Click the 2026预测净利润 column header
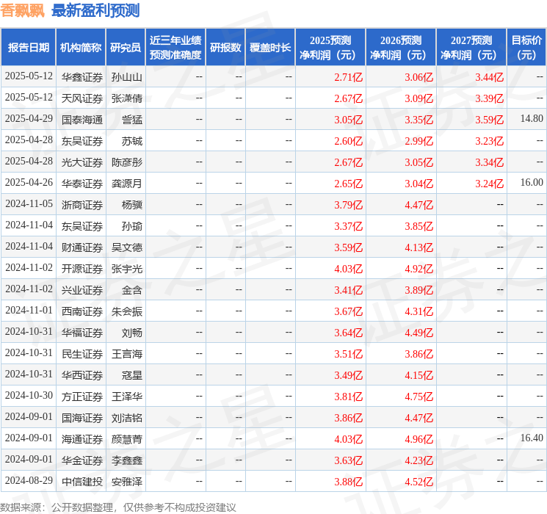 point(401,48)
